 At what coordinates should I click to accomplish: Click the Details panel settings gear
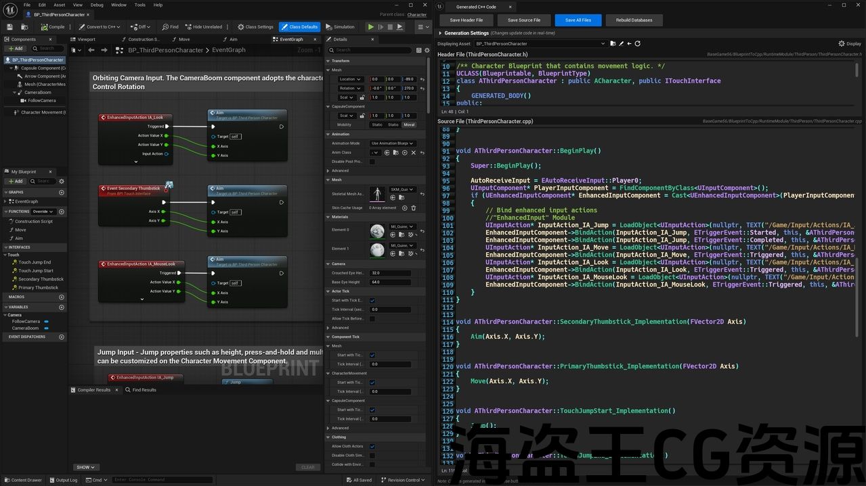(427, 50)
